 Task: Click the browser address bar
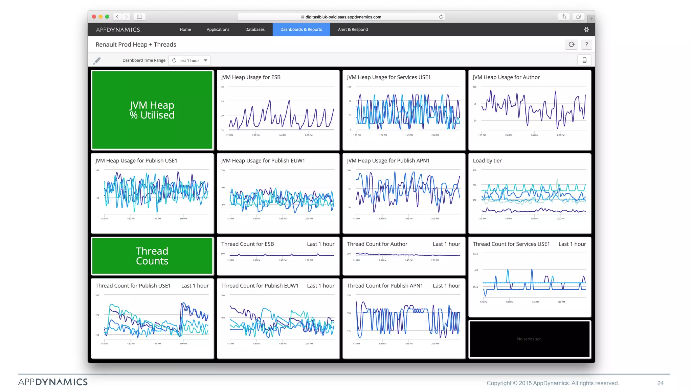click(x=341, y=17)
